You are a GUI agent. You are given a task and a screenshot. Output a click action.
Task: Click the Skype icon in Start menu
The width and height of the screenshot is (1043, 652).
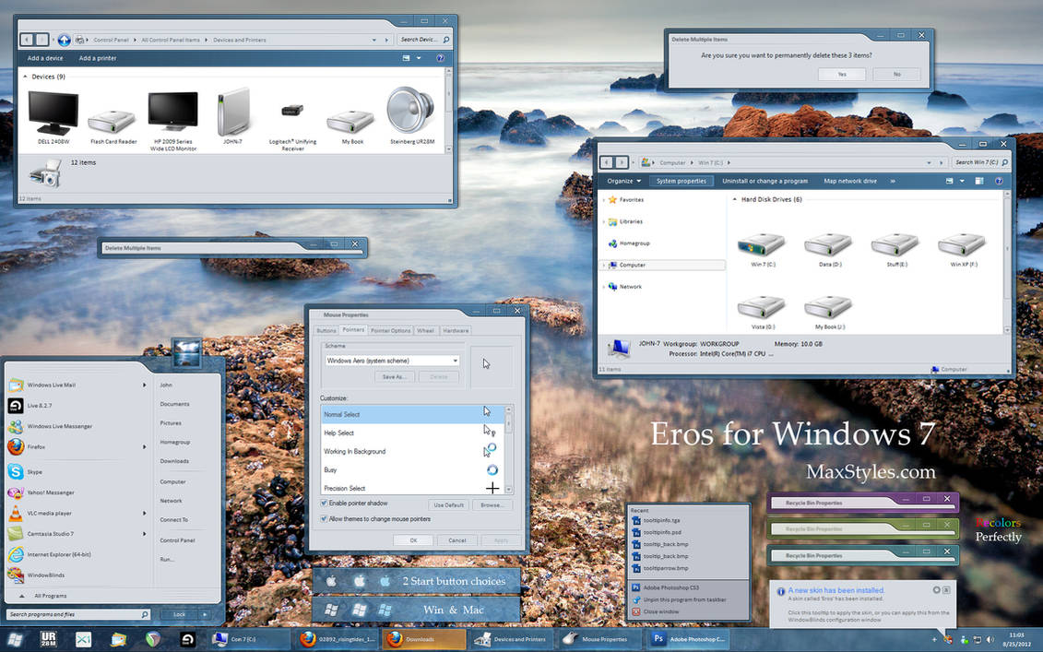click(x=16, y=471)
